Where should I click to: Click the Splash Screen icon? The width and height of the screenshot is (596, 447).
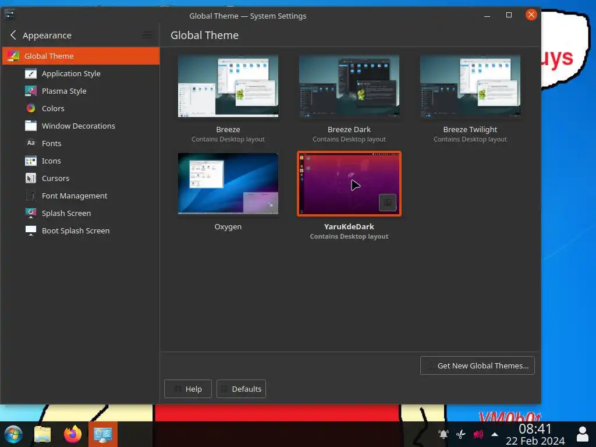coord(31,213)
